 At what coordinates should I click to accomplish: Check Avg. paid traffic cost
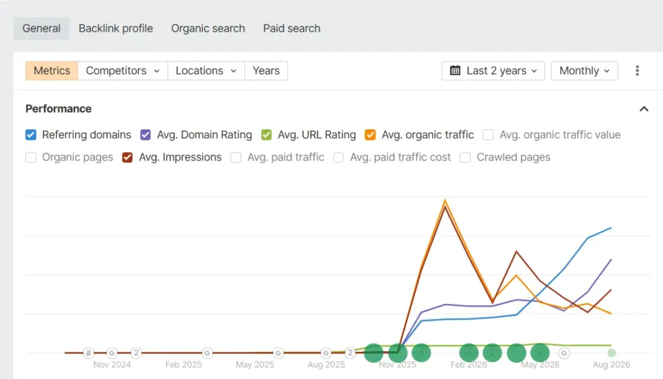coord(338,157)
